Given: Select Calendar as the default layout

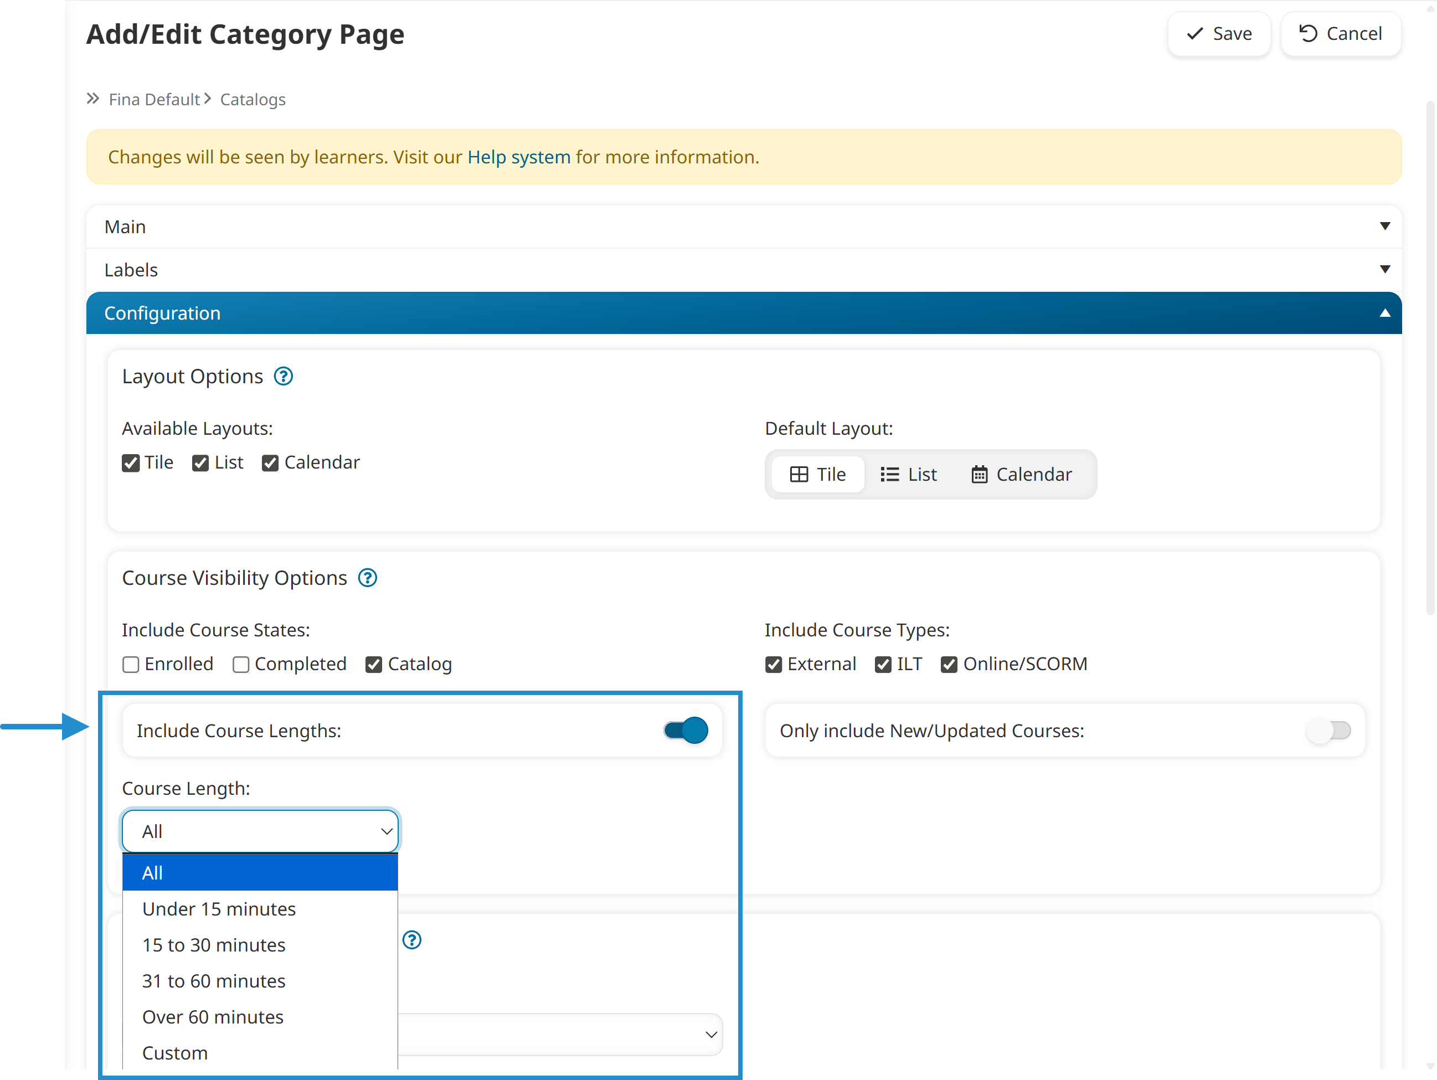Looking at the screenshot, I should pyautogui.click(x=1022, y=474).
